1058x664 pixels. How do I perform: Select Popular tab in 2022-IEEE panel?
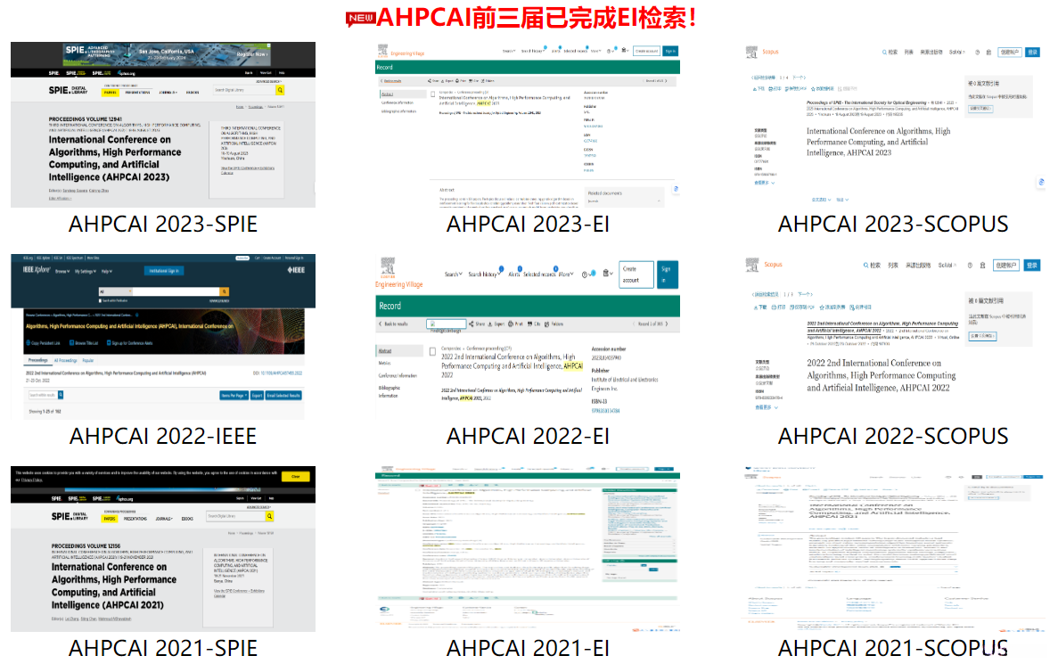87,360
